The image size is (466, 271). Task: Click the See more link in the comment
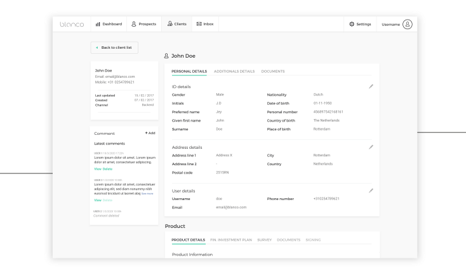(147, 194)
